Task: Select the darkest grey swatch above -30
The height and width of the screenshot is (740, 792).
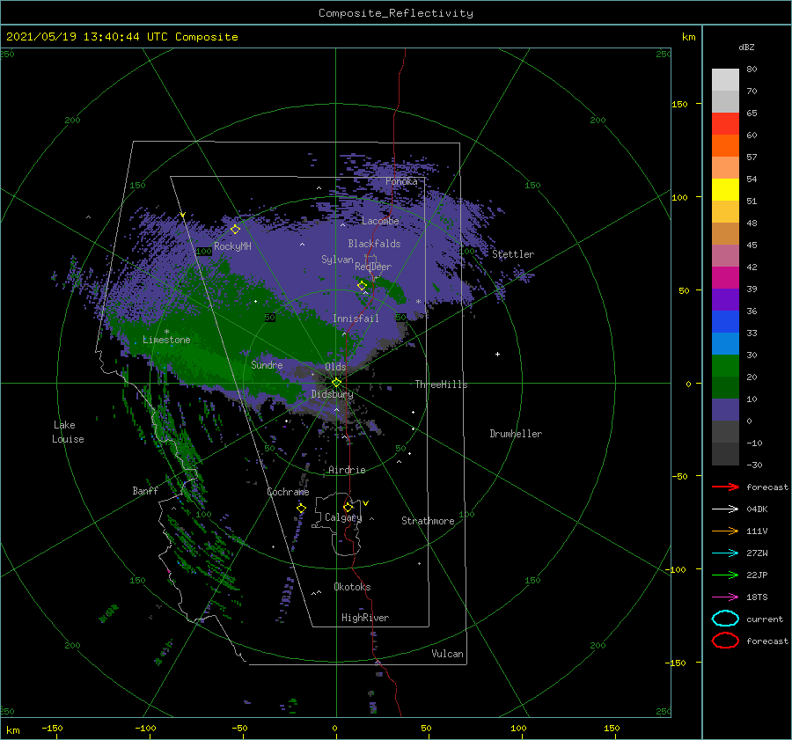Action: pos(725,454)
